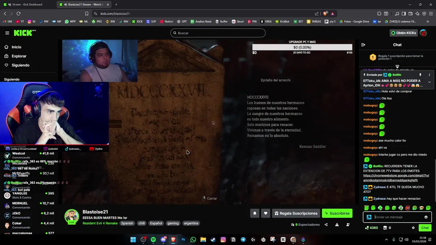Click the Obtén KICKs button

click(404, 33)
